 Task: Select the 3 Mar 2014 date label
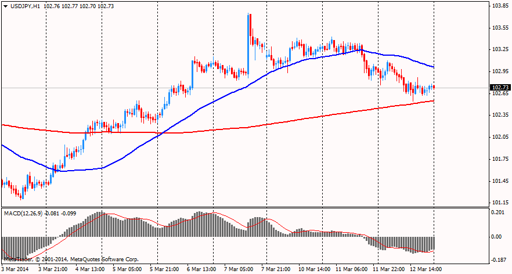[x=15, y=269]
